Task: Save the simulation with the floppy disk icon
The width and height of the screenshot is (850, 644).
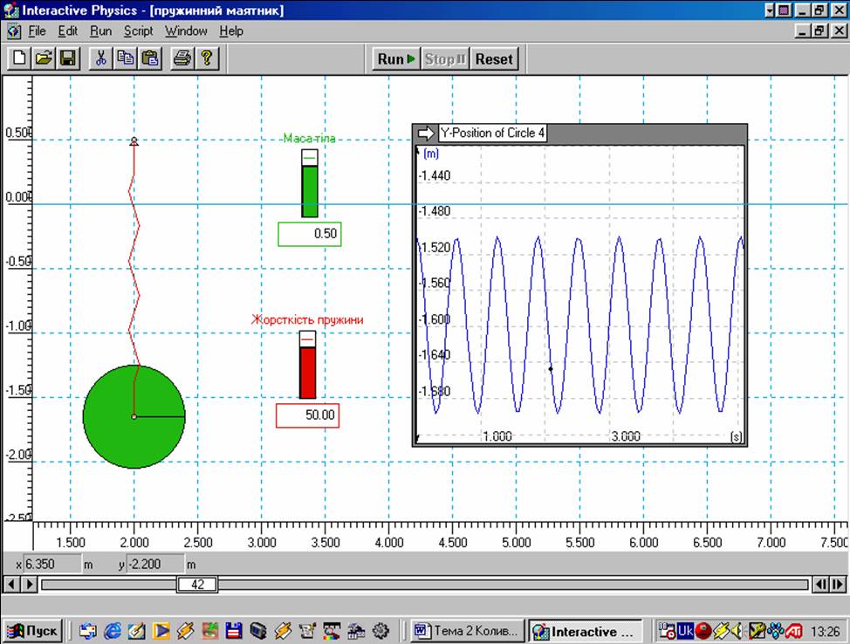Action: pos(68,58)
